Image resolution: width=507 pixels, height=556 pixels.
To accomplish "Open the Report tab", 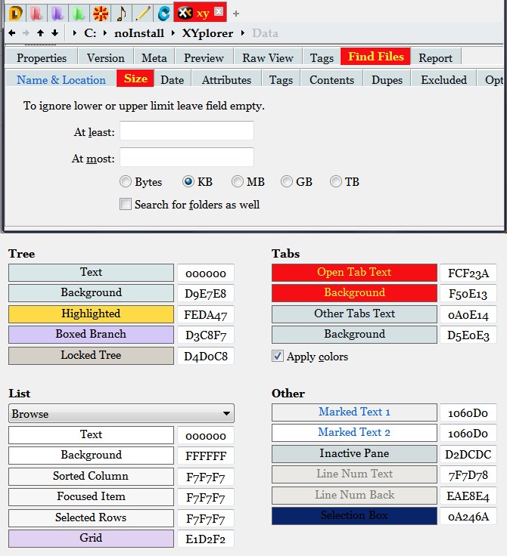I will click(x=435, y=58).
